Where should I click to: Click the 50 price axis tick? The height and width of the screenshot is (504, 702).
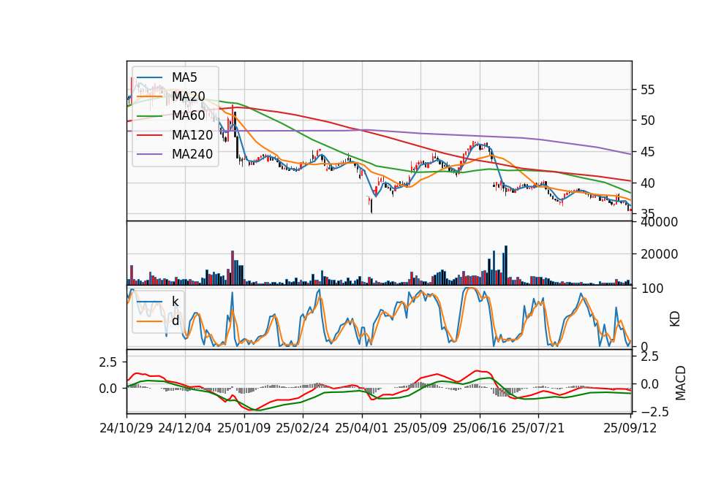click(x=647, y=121)
